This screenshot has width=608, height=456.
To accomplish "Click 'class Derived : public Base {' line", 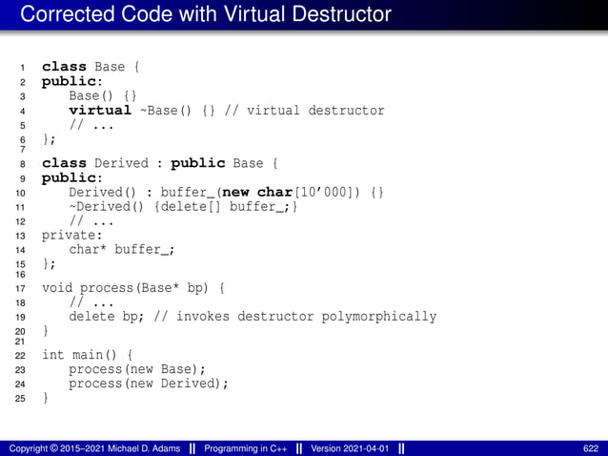I will click(x=160, y=163).
